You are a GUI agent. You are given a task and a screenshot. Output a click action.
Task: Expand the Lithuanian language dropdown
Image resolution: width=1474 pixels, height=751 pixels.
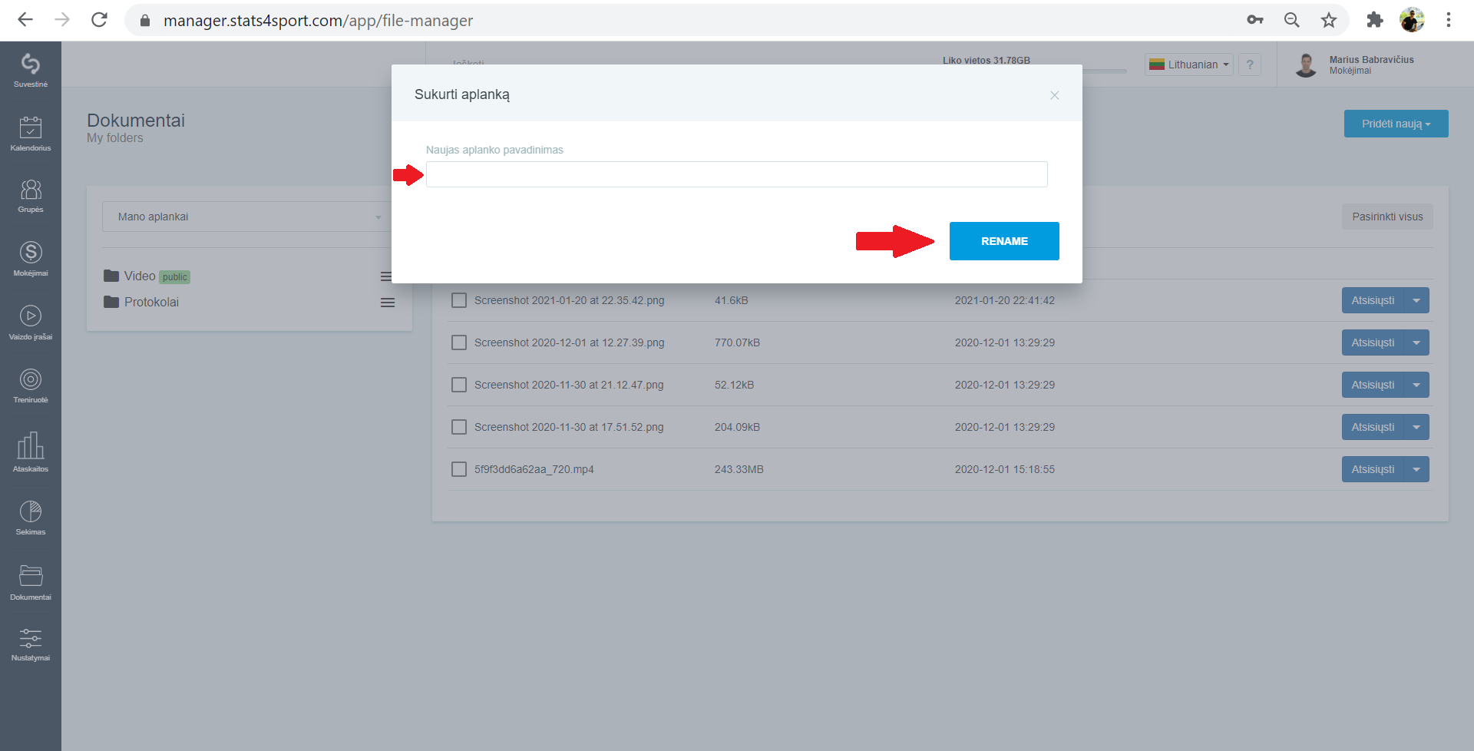[1188, 65]
